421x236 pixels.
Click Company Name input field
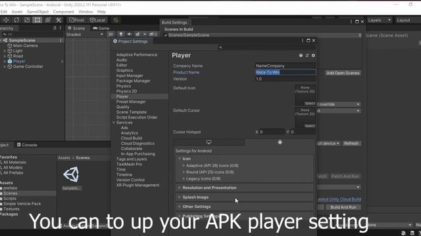coord(285,66)
